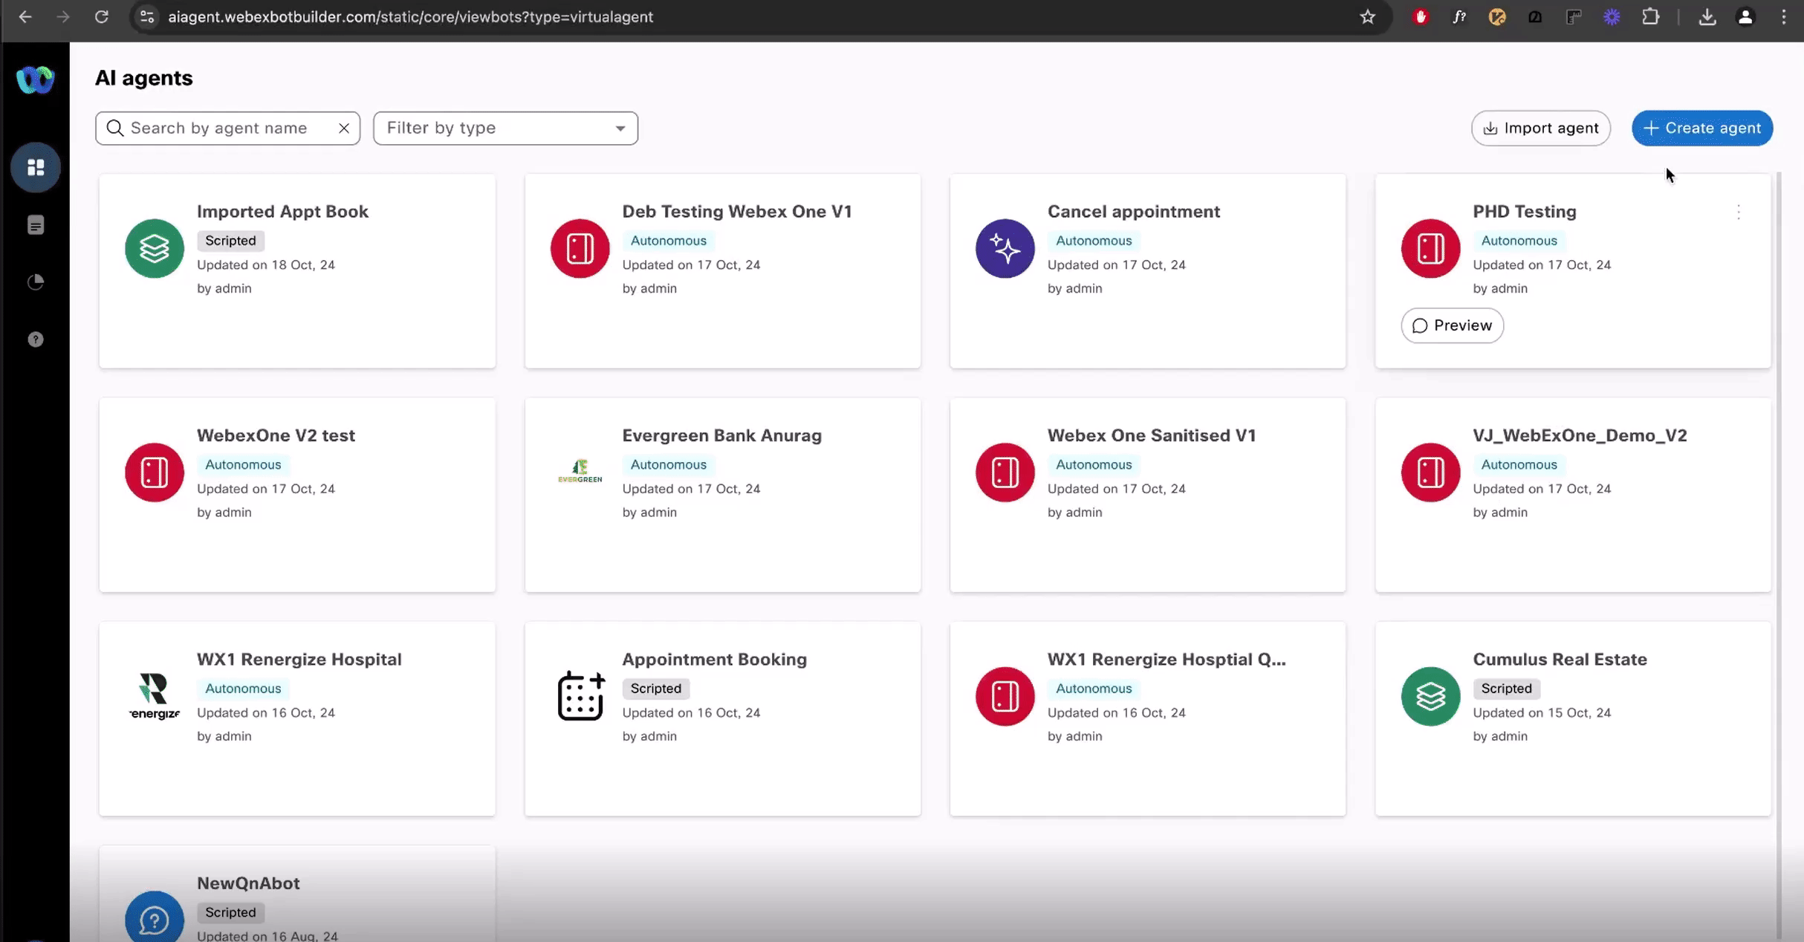This screenshot has height=942, width=1804.
Task: Expand the Filter by type dropdown
Action: pos(505,129)
